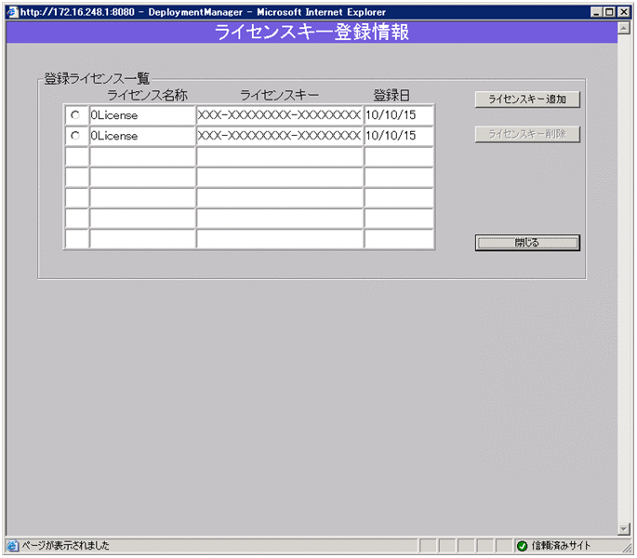Click the first row's 10/10/15 date field
Image resolution: width=637 pixels, height=558 pixels.
pos(399,115)
